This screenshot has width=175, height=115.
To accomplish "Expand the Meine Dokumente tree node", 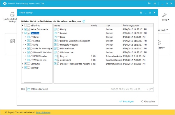I will pos(22,29).
